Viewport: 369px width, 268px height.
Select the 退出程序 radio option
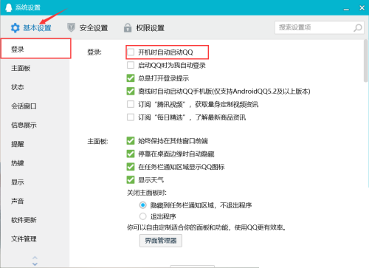pyautogui.click(x=143, y=216)
